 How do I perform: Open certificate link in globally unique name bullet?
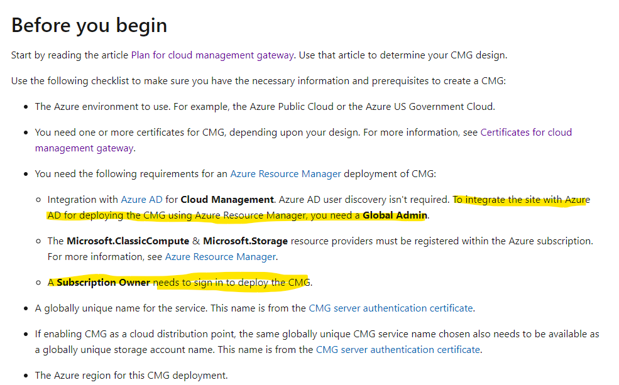coord(390,308)
